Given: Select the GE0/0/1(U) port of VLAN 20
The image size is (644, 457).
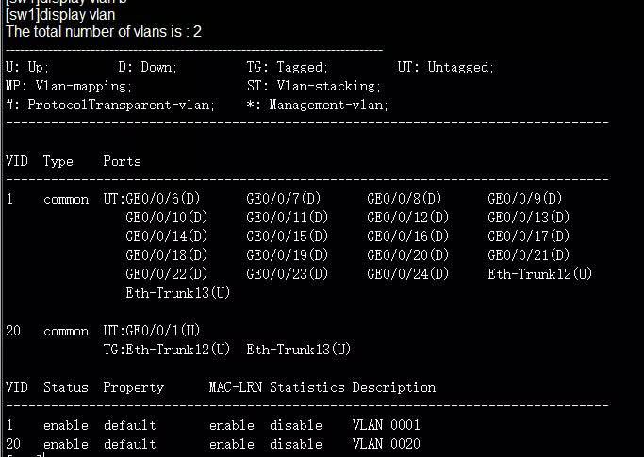Looking at the screenshot, I should pos(162,331).
